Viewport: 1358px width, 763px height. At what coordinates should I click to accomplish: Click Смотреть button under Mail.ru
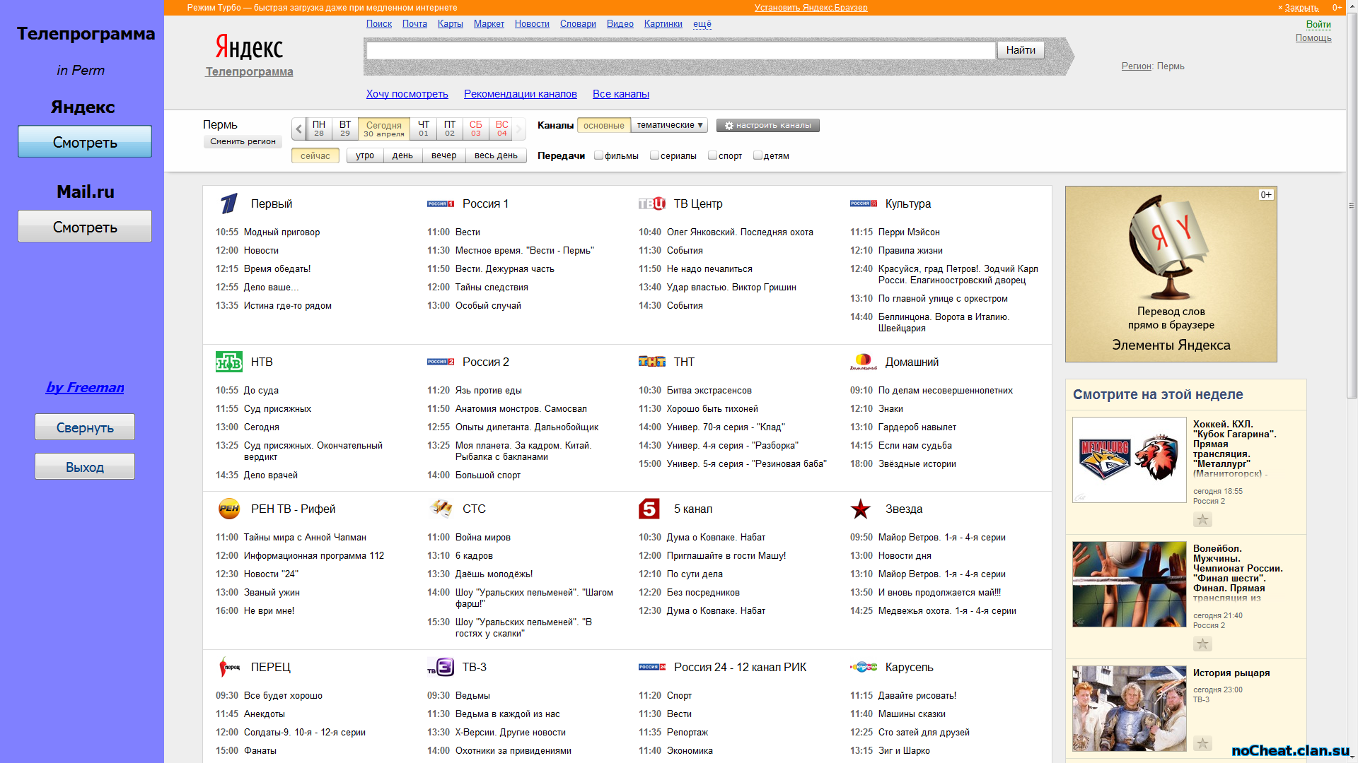(85, 227)
